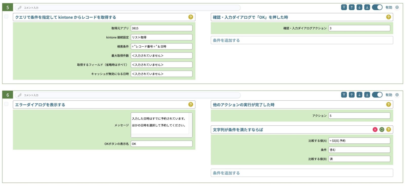
Task: Move row 6 to the bottom
Action: click(367, 95)
